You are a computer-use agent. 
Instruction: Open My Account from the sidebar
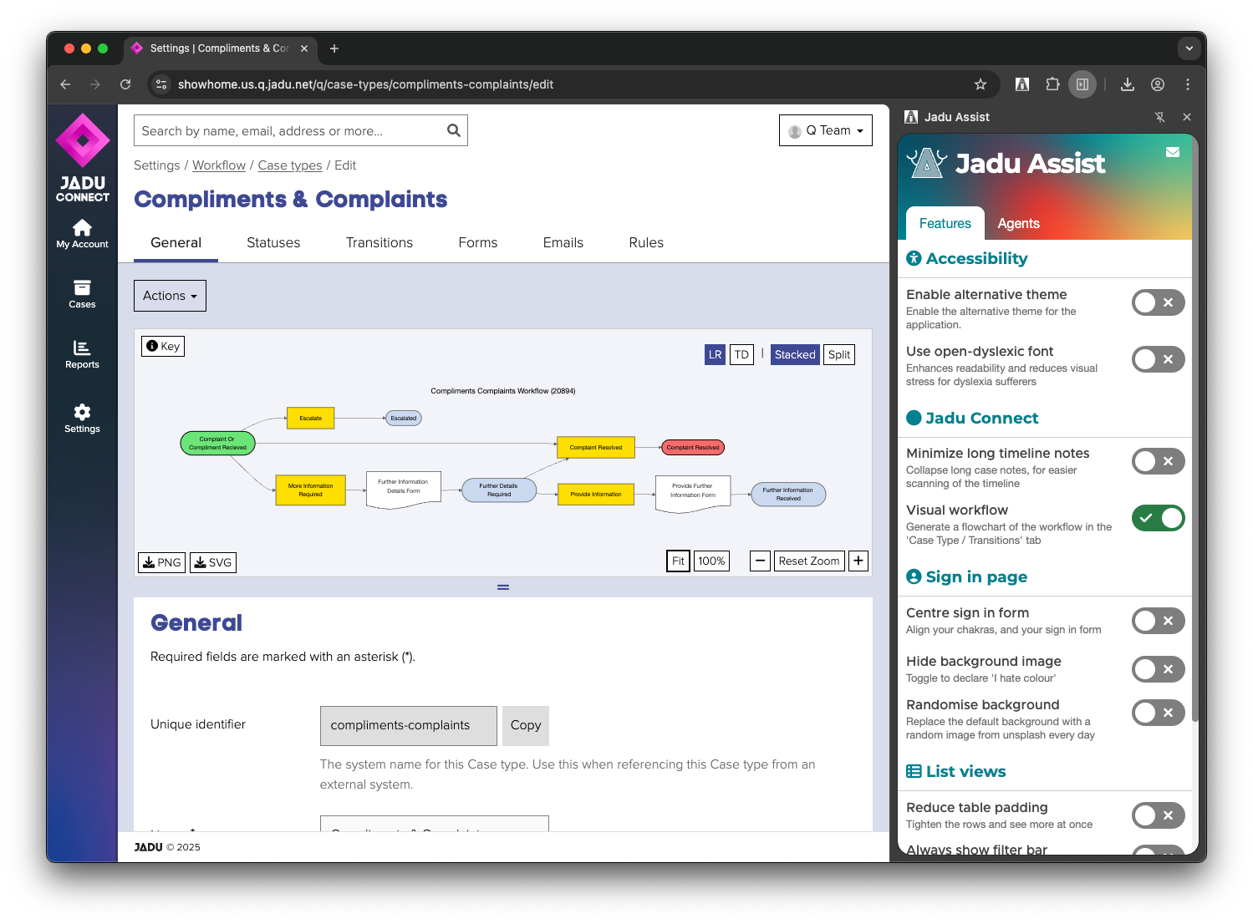click(82, 234)
